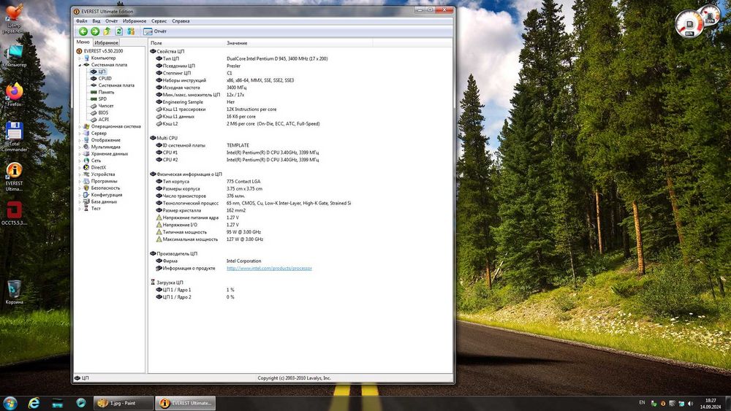Open the Вид menu

click(x=96, y=21)
